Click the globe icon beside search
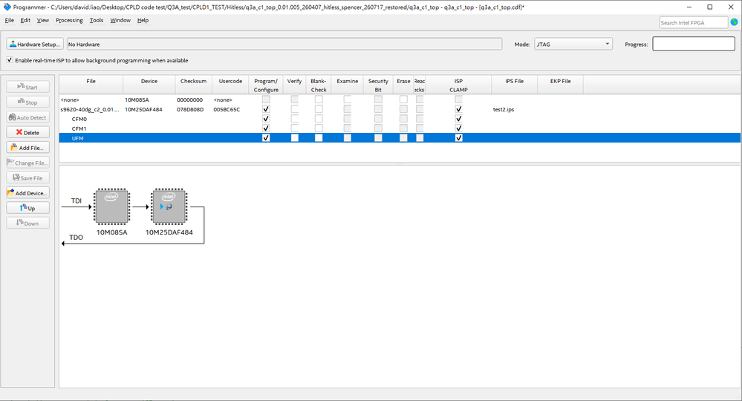This screenshot has width=742, height=401. coord(734,22)
